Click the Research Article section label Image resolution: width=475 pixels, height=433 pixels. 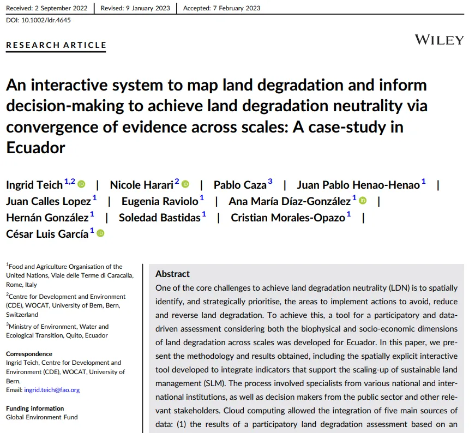tap(56, 45)
